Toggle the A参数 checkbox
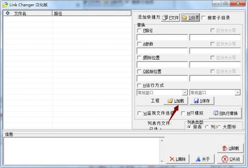The width and height of the screenshot is (248, 168). [x=139, y=44]
